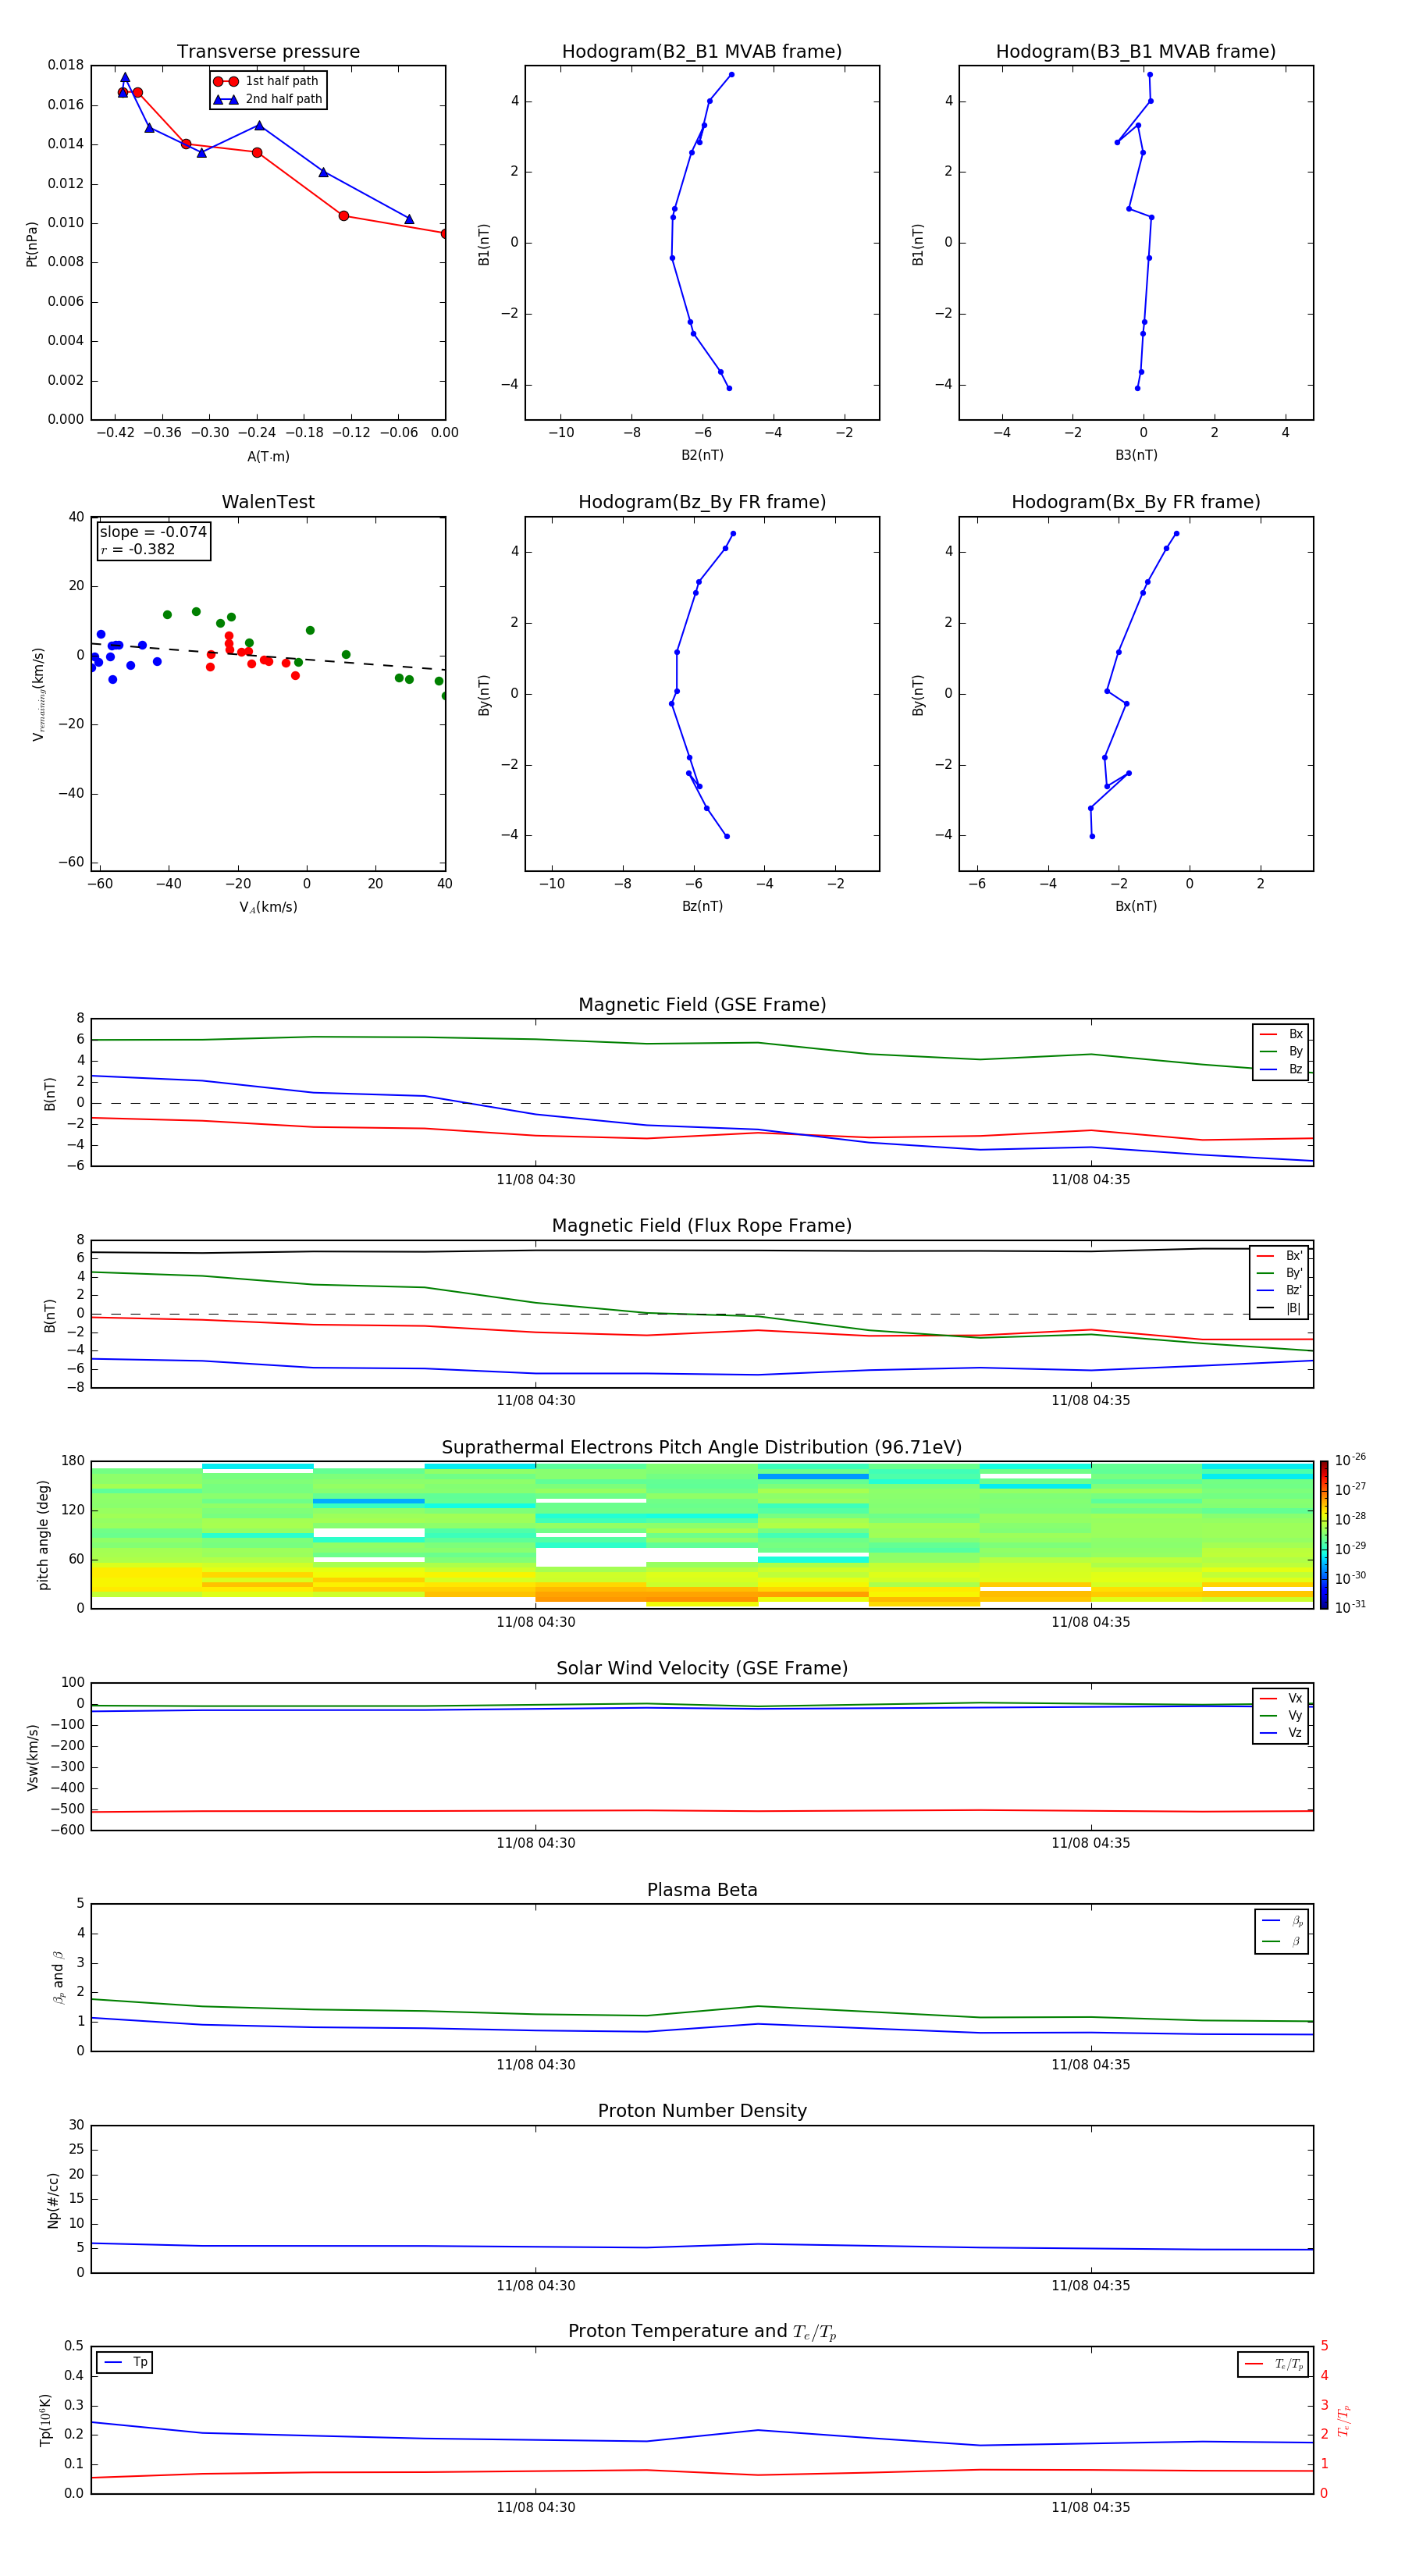This screenshot has height=2576, width=1405.
Task: Click the 'Proton Number Density' title
Action: [702, 2111]
